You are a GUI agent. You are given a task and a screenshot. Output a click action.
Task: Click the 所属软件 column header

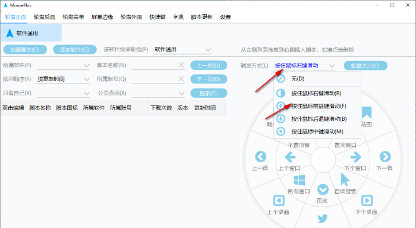pos(94,108)
